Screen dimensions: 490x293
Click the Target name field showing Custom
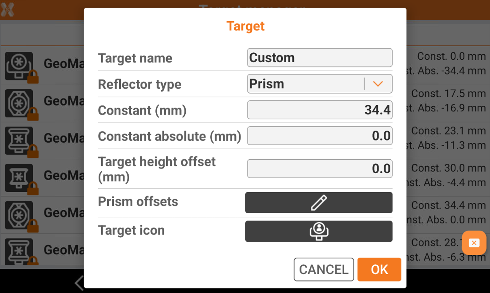pyautogui.click(x=319, y=58)
